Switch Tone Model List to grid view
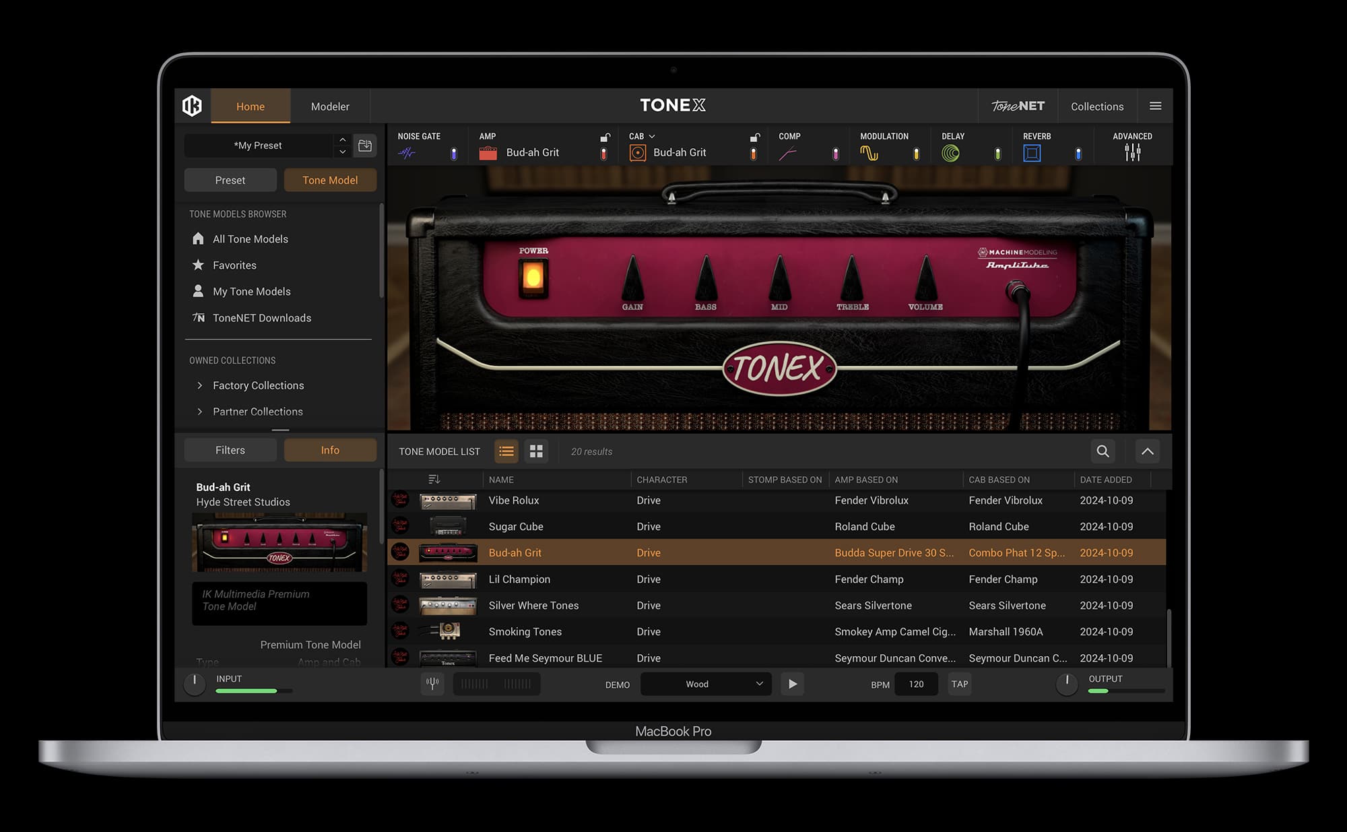The image size is (1347, 832). tap(536, 451)
